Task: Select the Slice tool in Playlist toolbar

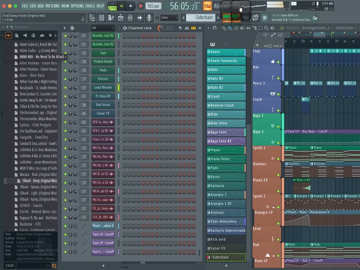Action: pos(254,28)
